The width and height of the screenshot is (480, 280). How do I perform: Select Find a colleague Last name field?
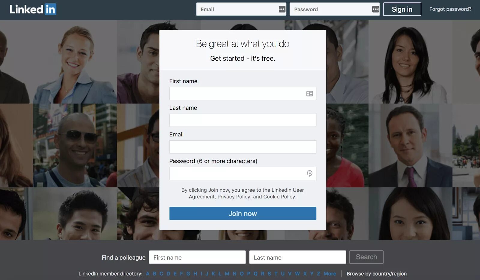coord(297,257)
